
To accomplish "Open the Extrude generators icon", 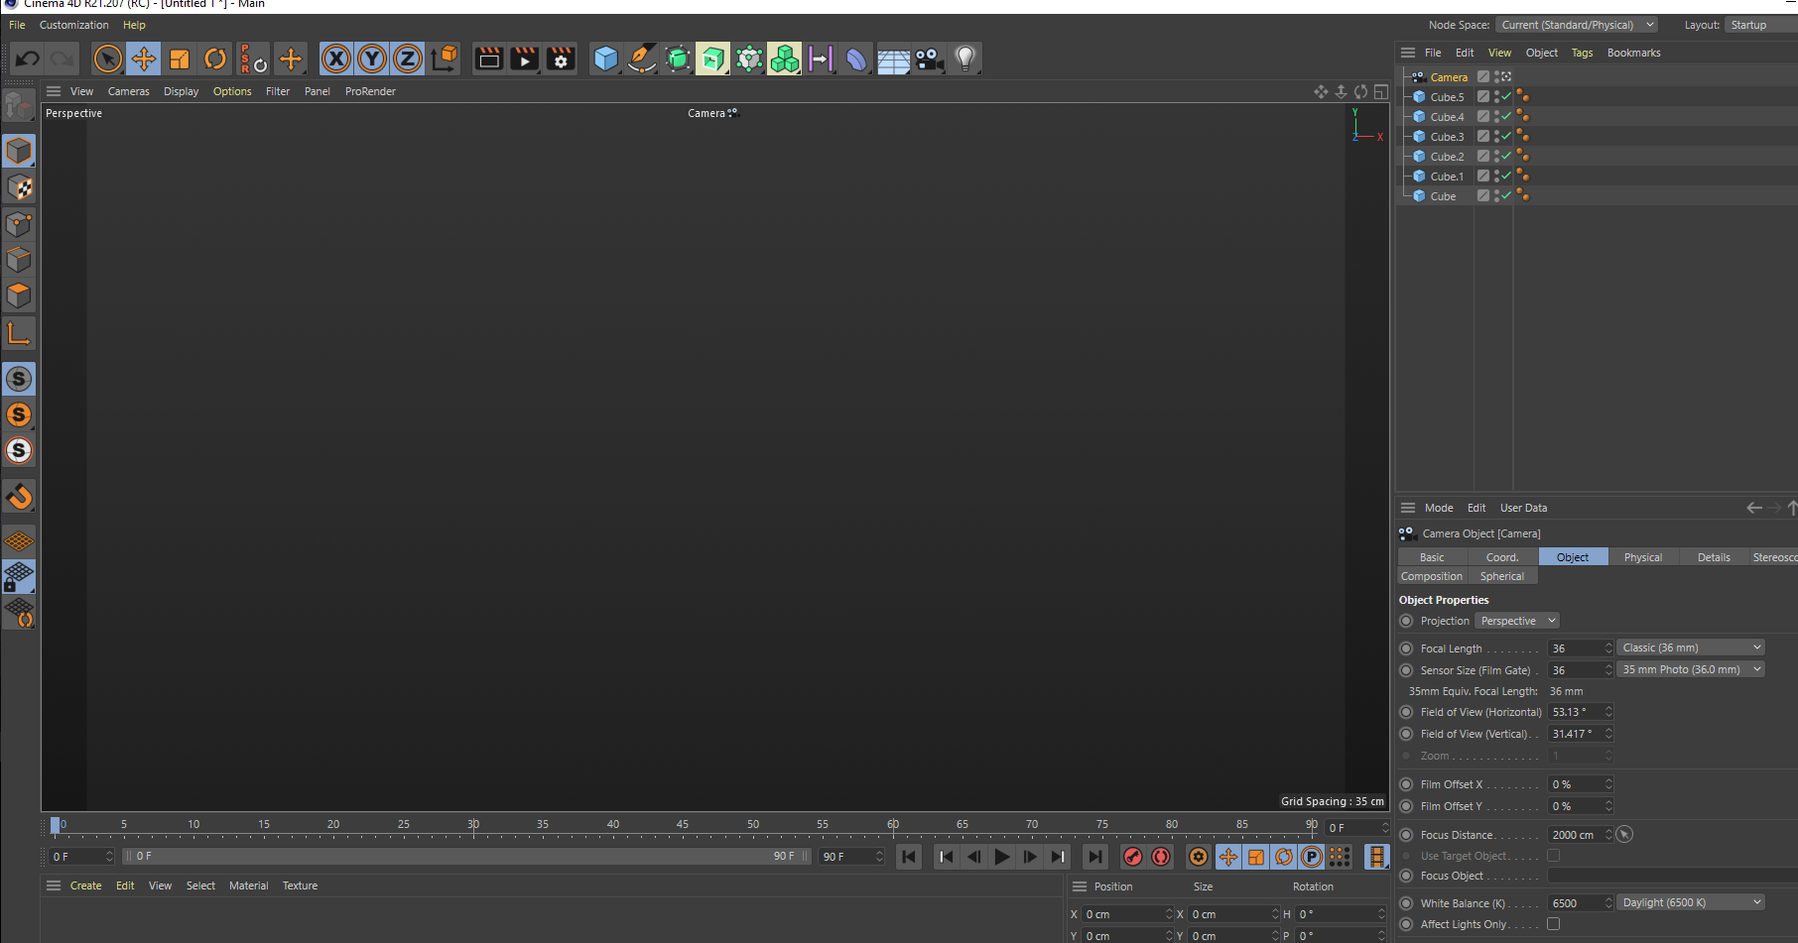I will pos(712,59).
